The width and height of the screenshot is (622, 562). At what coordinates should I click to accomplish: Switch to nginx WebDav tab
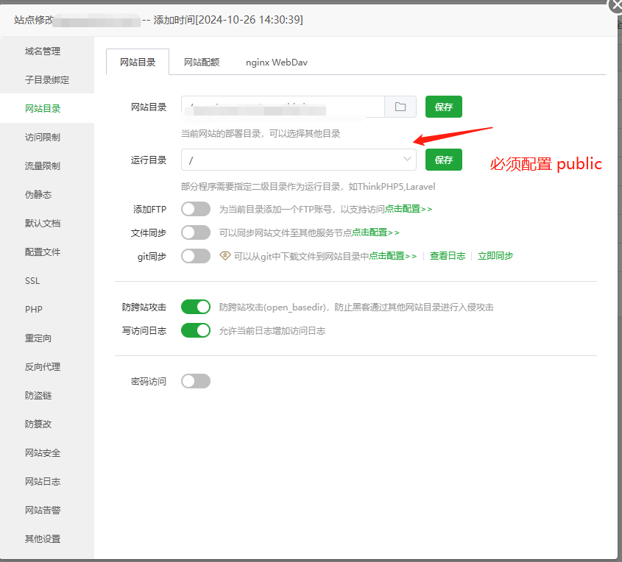(x=277, y=63)
